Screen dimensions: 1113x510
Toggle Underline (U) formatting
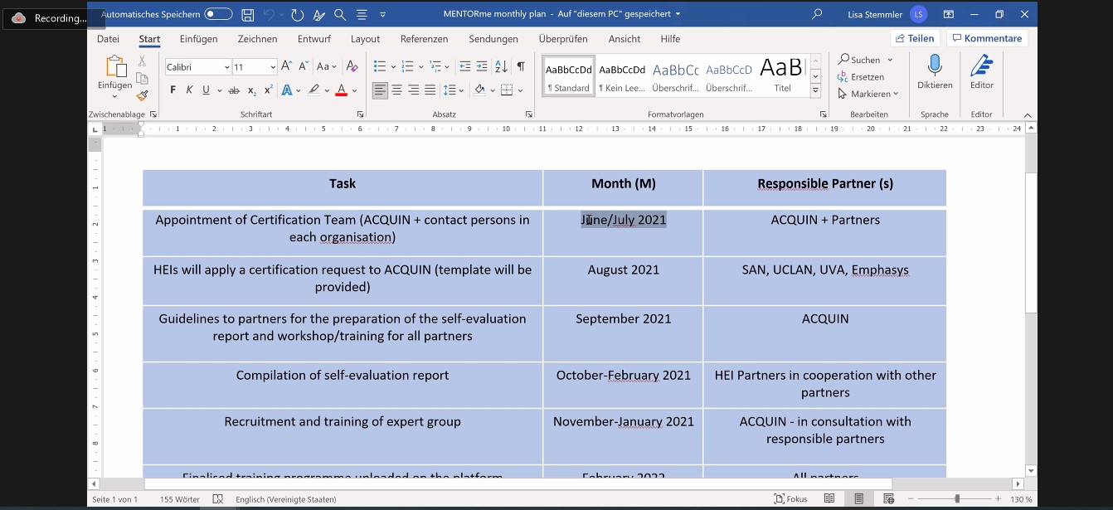click(206, 90)
